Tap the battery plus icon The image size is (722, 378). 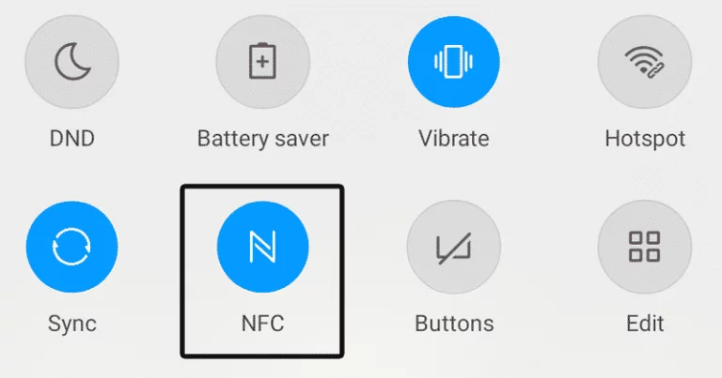tap(262, 61)
